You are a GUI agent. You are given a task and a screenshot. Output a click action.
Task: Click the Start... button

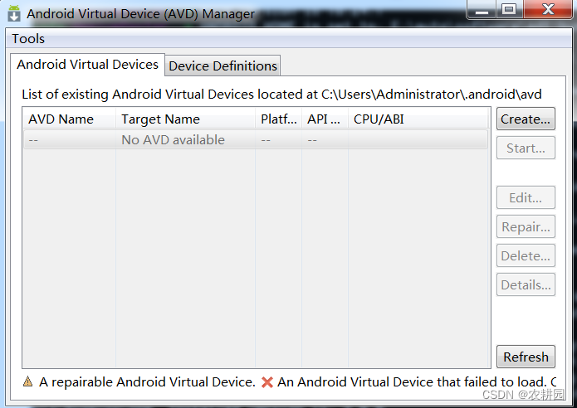[x=526, y=148]
